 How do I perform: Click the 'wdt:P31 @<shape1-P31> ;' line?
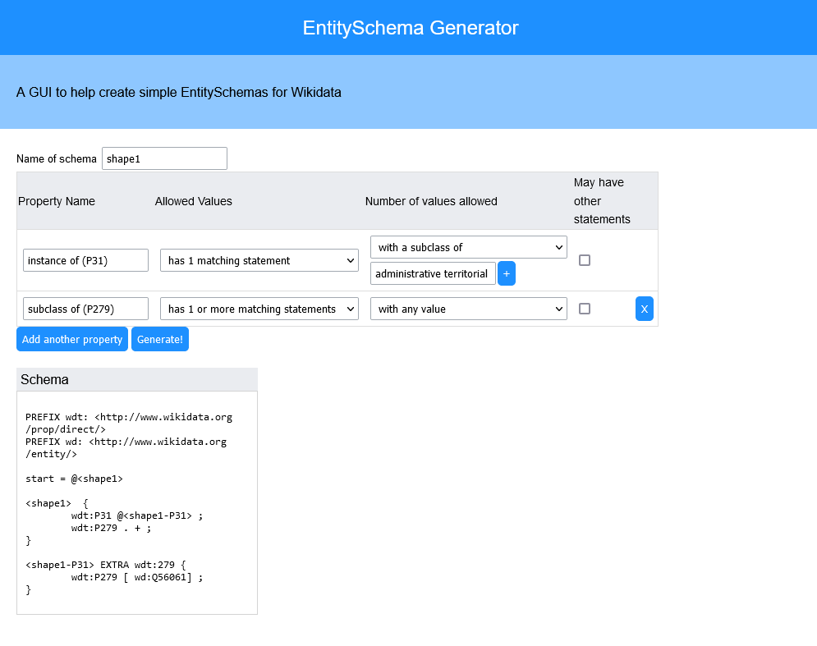(x=137, y=515)
